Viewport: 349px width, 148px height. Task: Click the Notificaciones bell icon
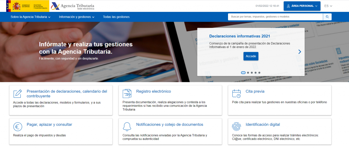(x=127, y=127)
